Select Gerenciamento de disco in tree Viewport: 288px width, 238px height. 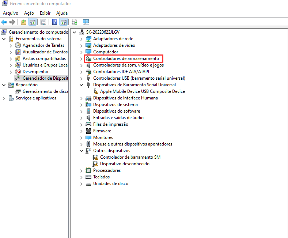click(45, 91)
